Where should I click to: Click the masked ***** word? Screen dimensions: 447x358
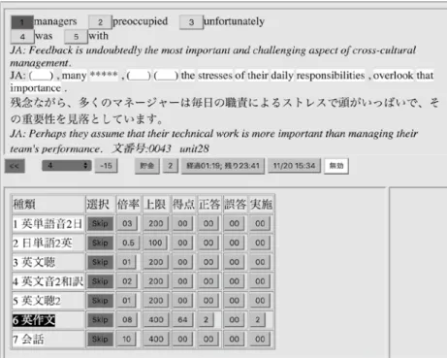tap(104, 75)
